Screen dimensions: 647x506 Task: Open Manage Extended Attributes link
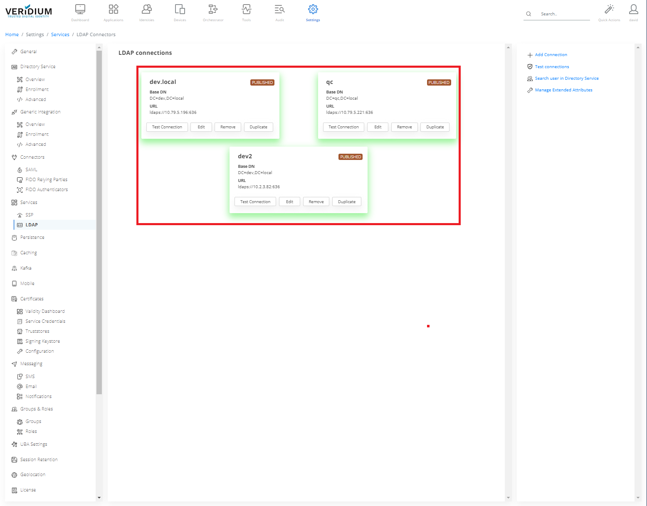click(563, 90)
